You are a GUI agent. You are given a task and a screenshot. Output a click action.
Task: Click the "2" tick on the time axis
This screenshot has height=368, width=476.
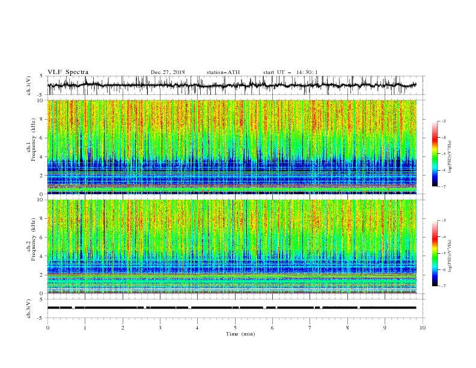[123, 328]
